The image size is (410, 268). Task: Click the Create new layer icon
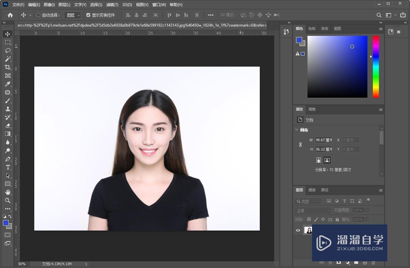click(365, 263)
